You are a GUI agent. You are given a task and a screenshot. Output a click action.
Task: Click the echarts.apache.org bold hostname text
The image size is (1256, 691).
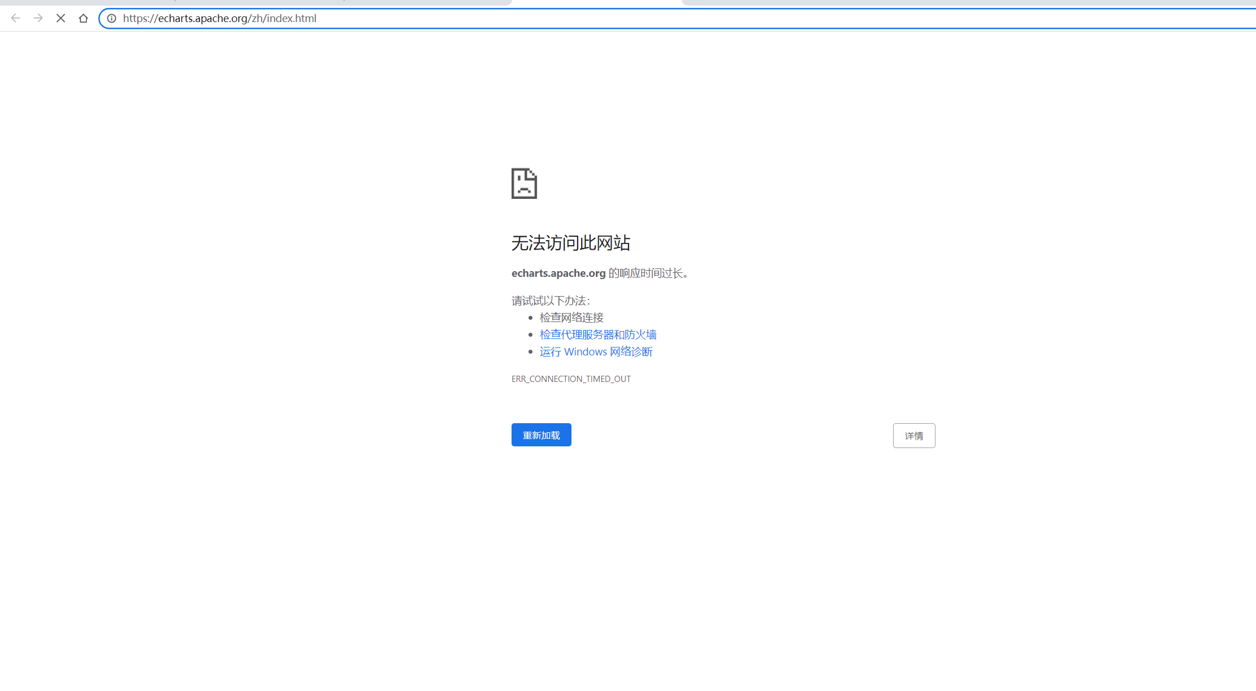558,273
